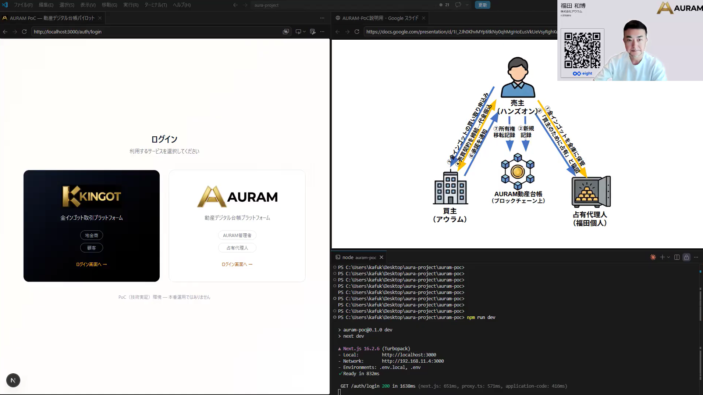Open the ターミナル(T) menu
Image resolution: width=703 pixels, height=395 pixels.
coord(155,5)
